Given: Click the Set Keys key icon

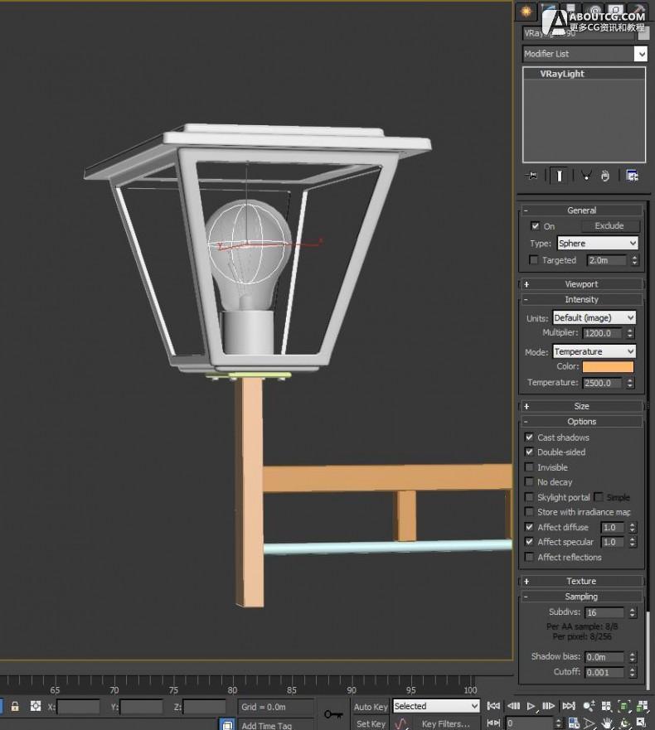Looking at the screenshot, I should point(333,713).
